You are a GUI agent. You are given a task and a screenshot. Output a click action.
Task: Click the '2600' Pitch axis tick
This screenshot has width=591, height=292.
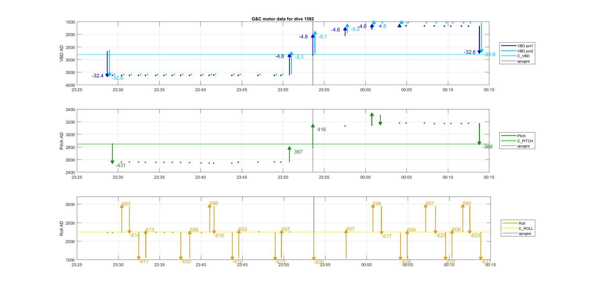[70, 160]
